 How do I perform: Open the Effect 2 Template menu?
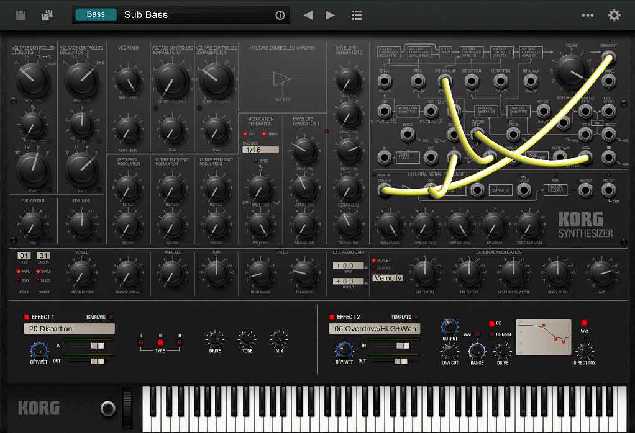point(417,317)
